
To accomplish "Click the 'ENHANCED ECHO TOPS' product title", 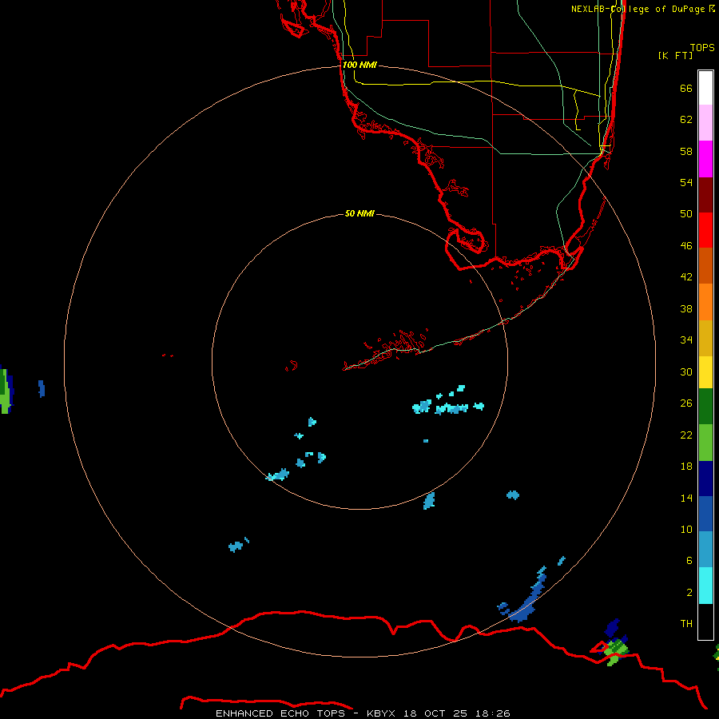I will coord(280,713).
